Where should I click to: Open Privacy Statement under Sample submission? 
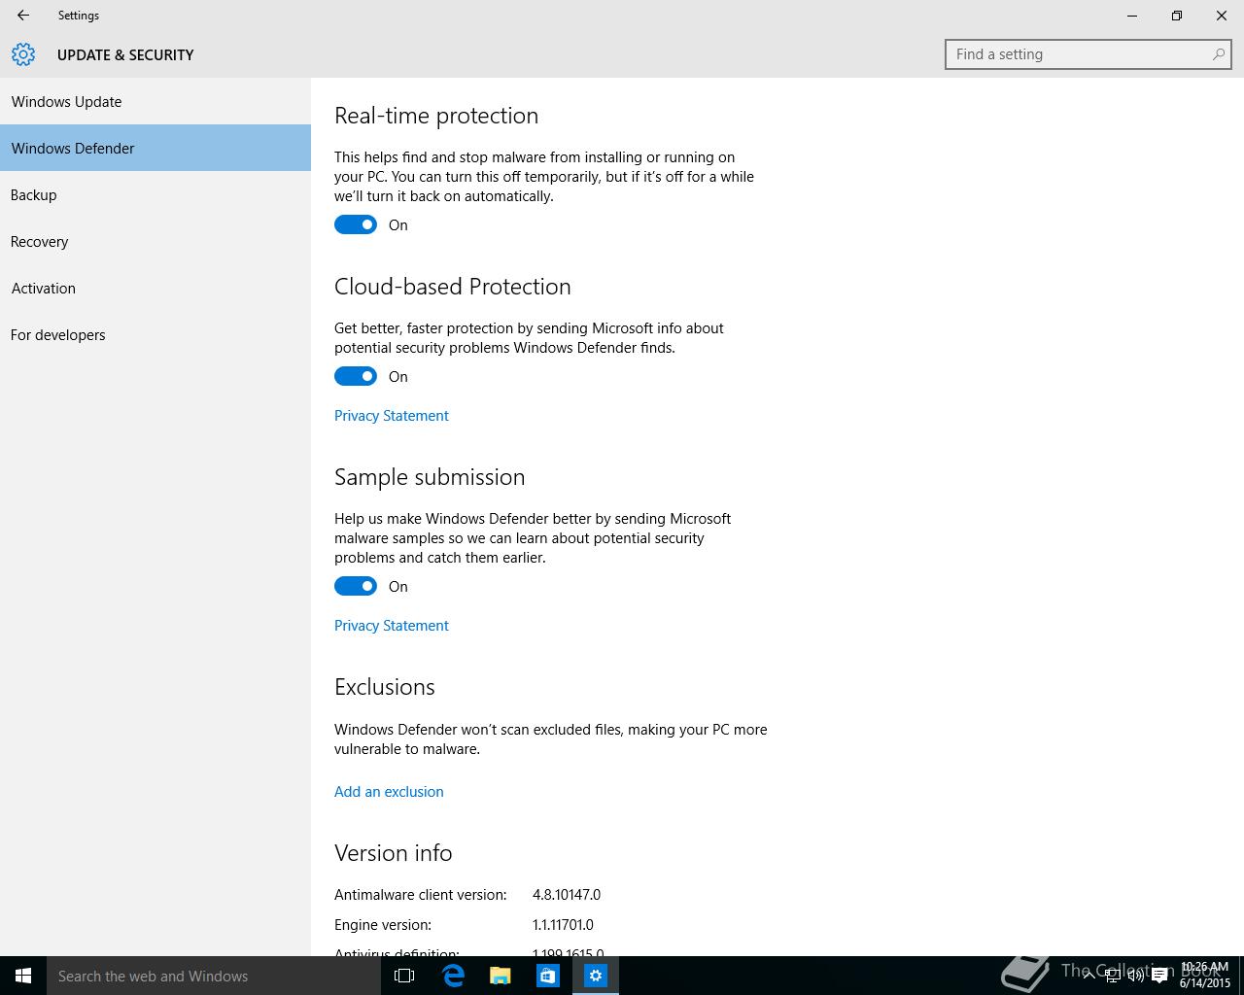click(392, 625)
